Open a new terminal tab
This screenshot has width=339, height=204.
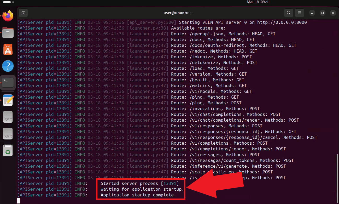[23, 13]
